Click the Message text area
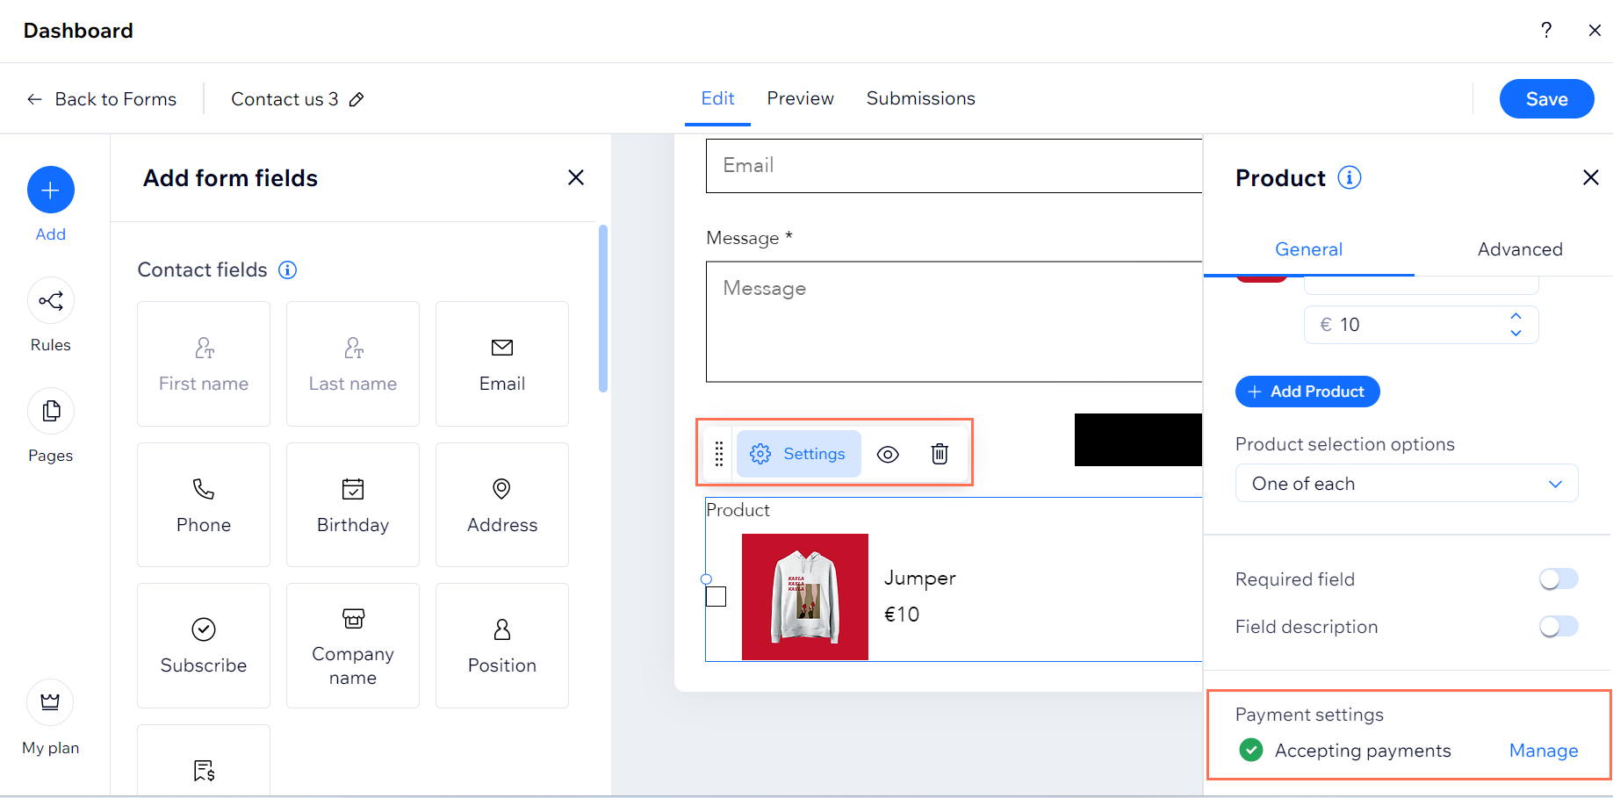This screenshot has width=1613, height=798. (954, 321)
